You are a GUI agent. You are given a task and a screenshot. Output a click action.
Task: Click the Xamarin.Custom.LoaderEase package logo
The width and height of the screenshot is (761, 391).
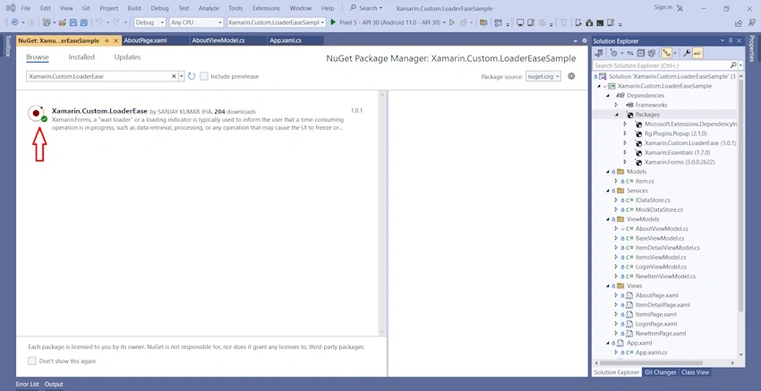tap(37, 114)
